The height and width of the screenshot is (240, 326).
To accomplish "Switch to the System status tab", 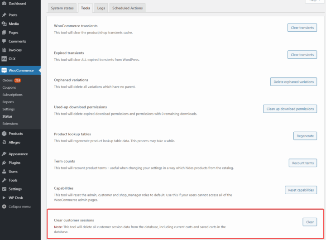I will tap(63, 8).
